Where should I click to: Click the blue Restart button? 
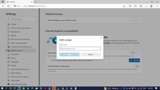coord(134,60)
